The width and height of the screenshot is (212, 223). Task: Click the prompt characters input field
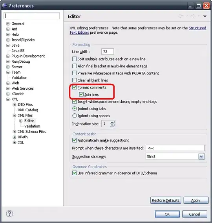pyautogui.click(x=175, y=148)
